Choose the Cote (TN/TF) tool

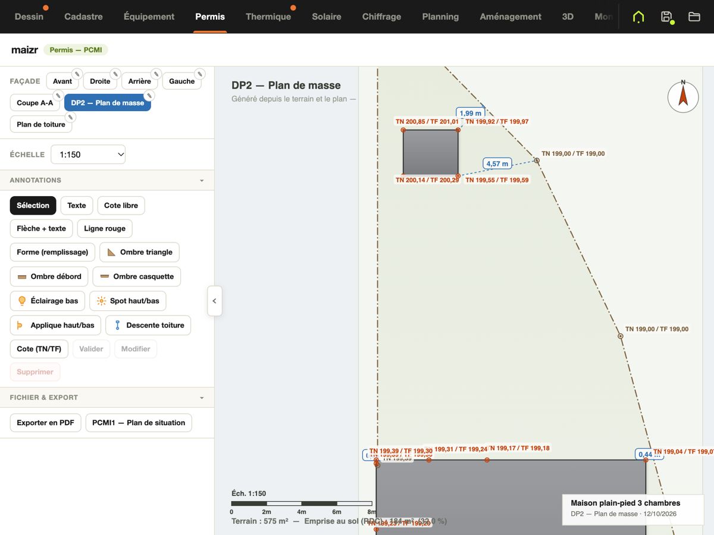click(39, 349)
